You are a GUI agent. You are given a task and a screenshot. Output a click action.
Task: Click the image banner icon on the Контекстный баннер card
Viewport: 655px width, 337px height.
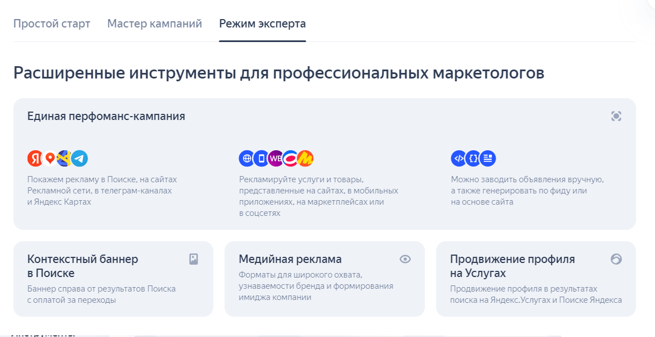pyautogui.click(x=194, y=259)
